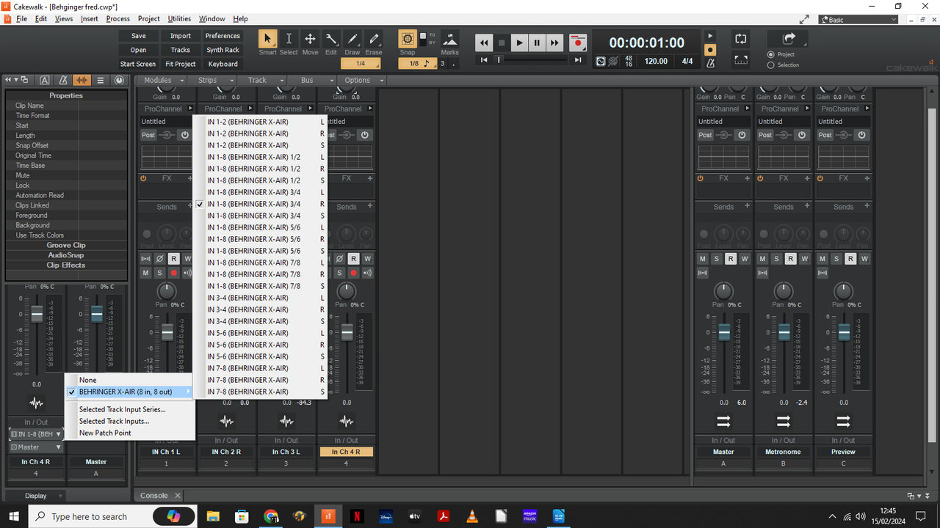Start recording with the transport Record button
Viewport: 940px width, 528px height.
point(578,43)
